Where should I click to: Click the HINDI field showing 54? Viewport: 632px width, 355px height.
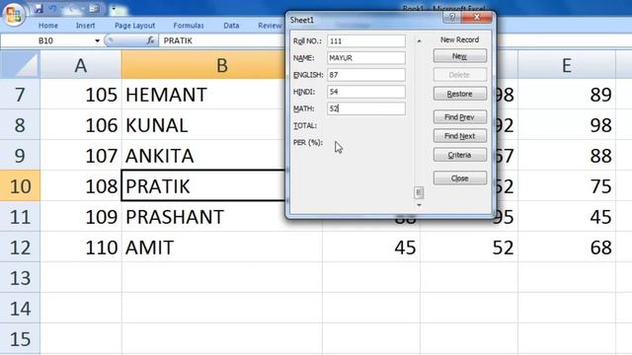click(366, 92)
